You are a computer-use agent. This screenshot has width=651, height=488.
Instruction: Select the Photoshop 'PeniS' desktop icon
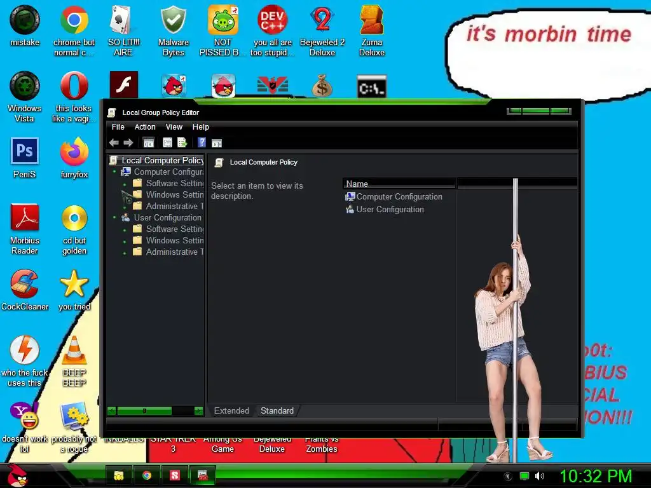[25, 158]
